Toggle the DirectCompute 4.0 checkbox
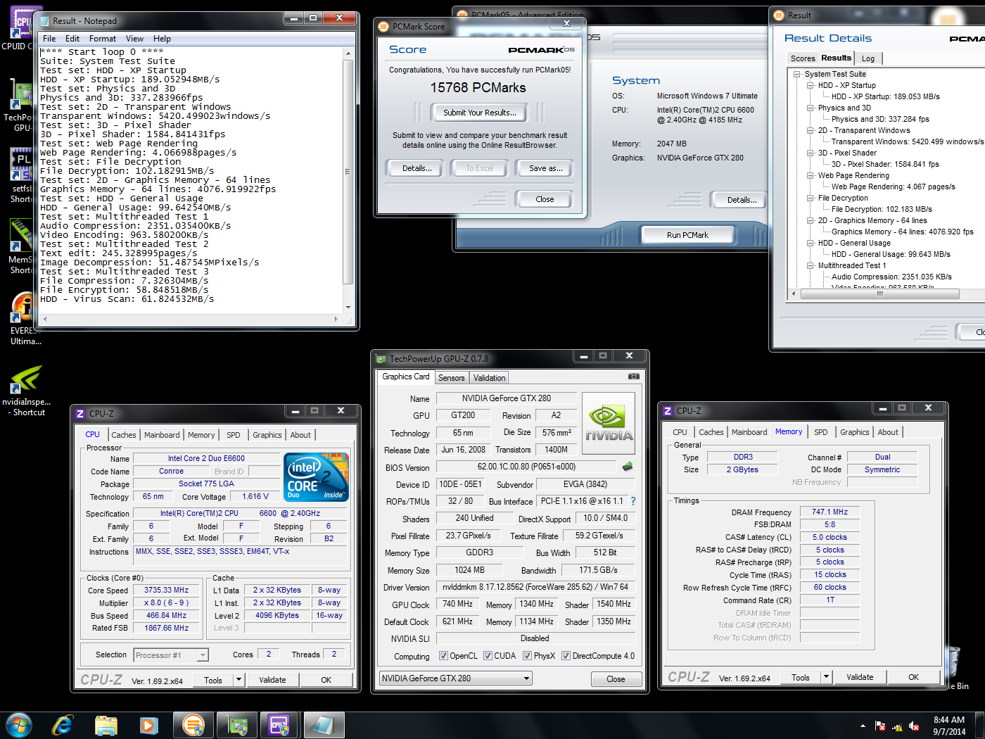Viewport: 985px width, 739px height. coord(566,656)
